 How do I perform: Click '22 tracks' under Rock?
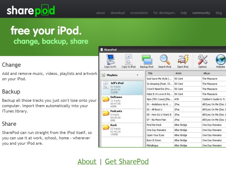pyautogui.click(x=115, y=129)
